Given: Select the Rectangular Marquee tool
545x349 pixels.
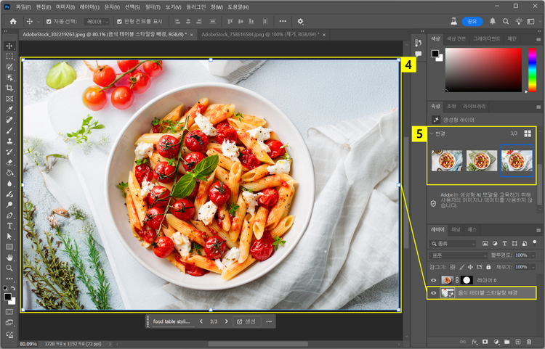Looking at the screenshot, I should 9,56.
